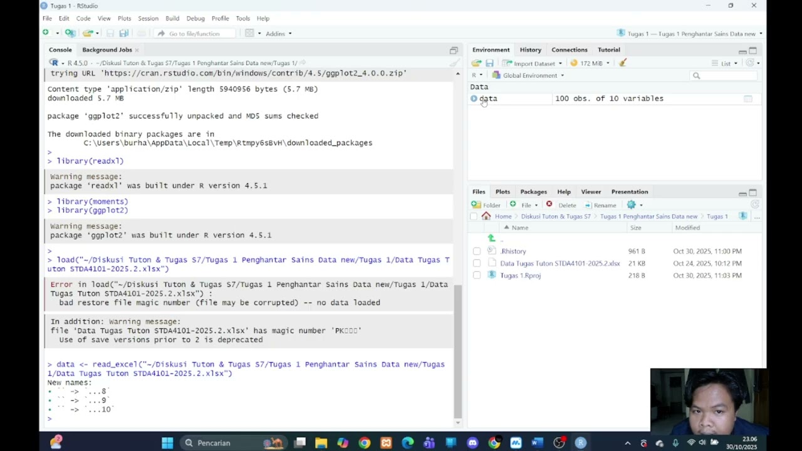Click the open existing file folder icon
Viewport: 802px width, 451px height.
tap(87, 33)
